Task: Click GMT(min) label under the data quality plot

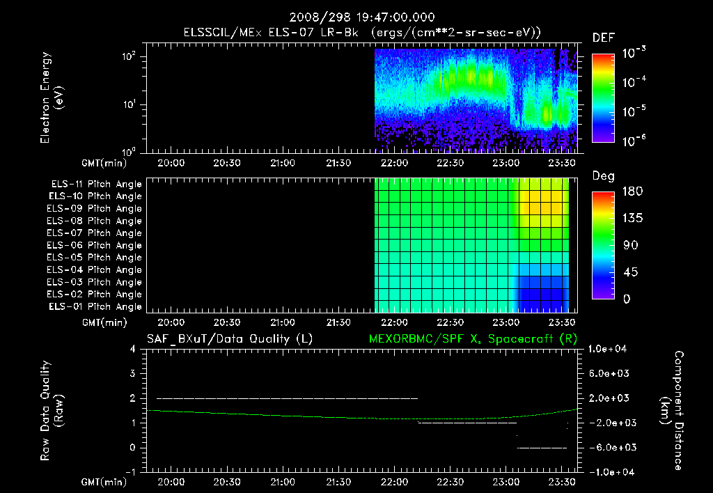Action: click(104, 482)
